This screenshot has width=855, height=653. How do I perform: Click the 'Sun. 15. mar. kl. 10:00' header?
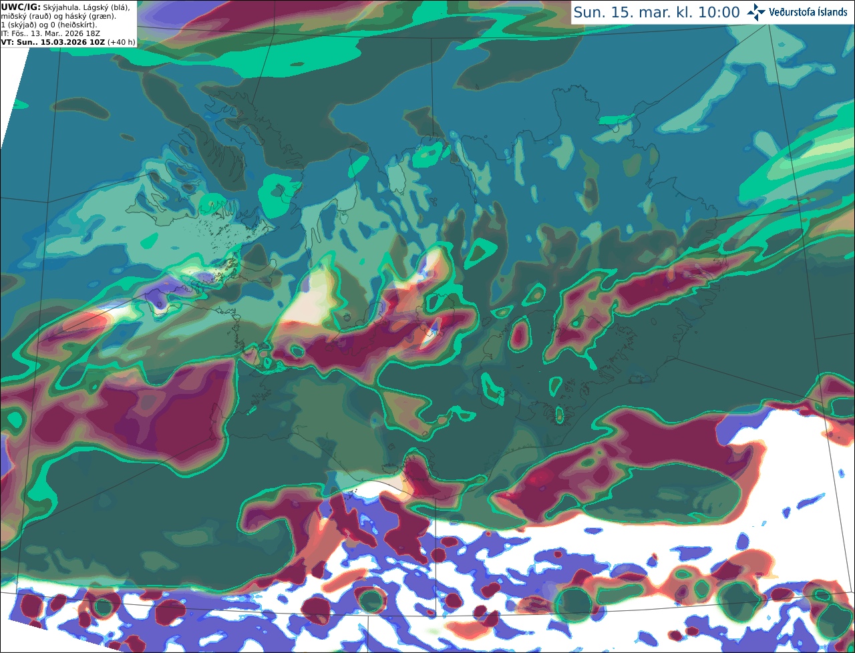point(656,13)
